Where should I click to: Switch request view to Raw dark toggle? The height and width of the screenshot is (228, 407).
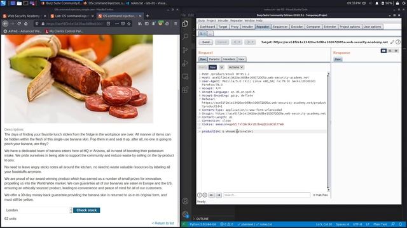click(x=212, y=67)
